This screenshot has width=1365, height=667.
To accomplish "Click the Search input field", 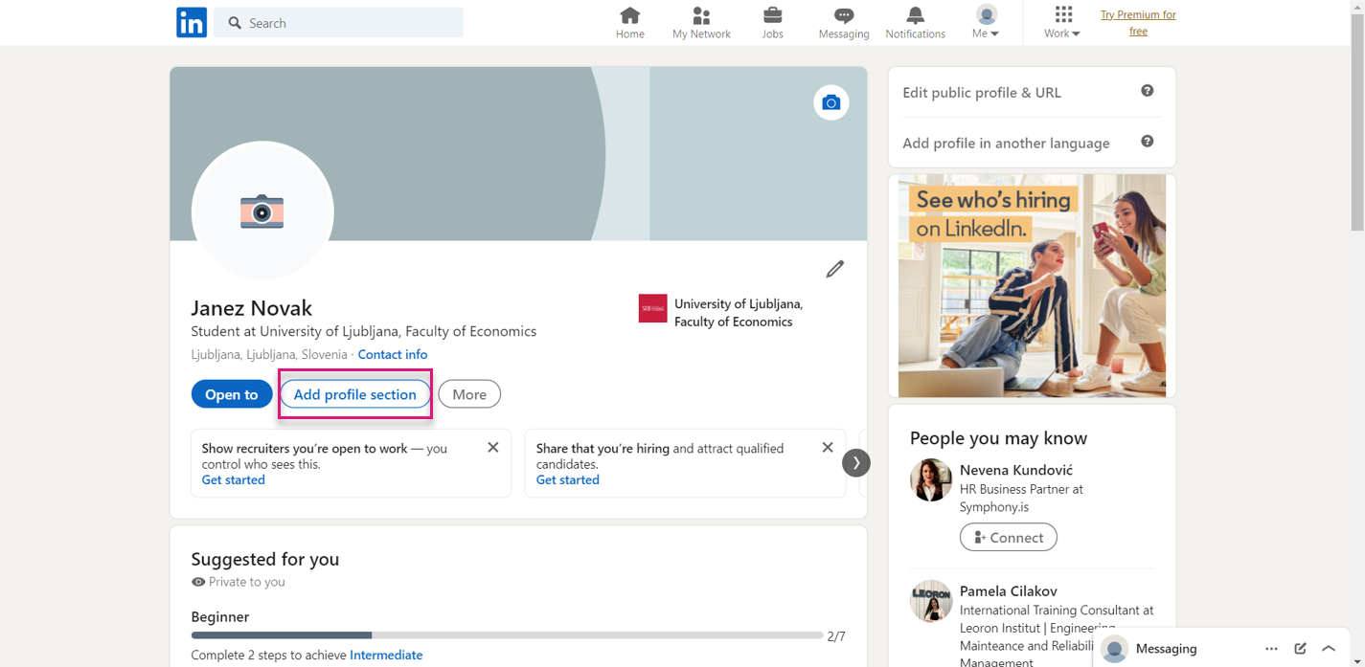I will pos(338,23).
